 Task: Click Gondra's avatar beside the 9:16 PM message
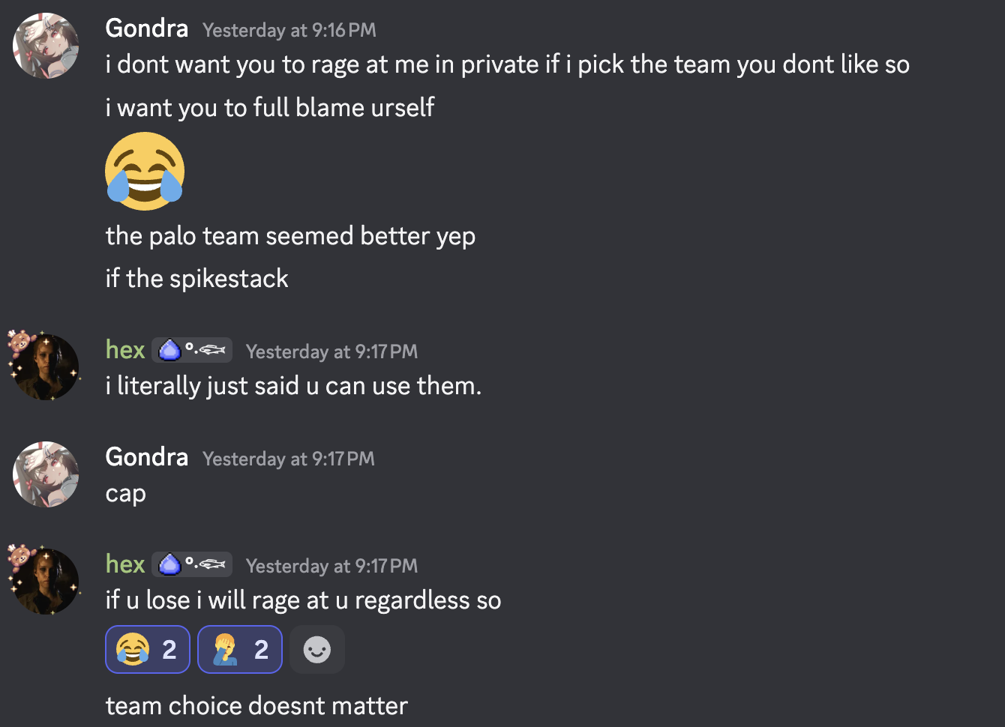click(x=46, y=46)
